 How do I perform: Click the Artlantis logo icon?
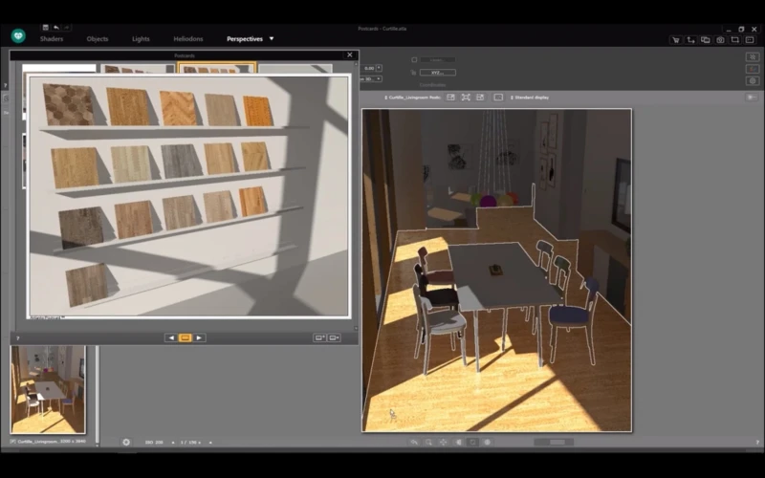18,36
